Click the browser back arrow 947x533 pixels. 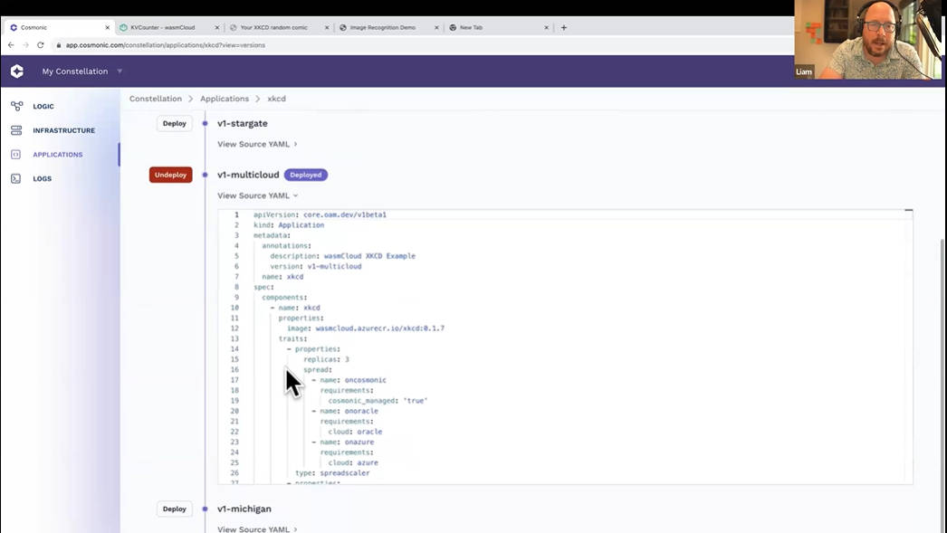[x=11, y=45]
